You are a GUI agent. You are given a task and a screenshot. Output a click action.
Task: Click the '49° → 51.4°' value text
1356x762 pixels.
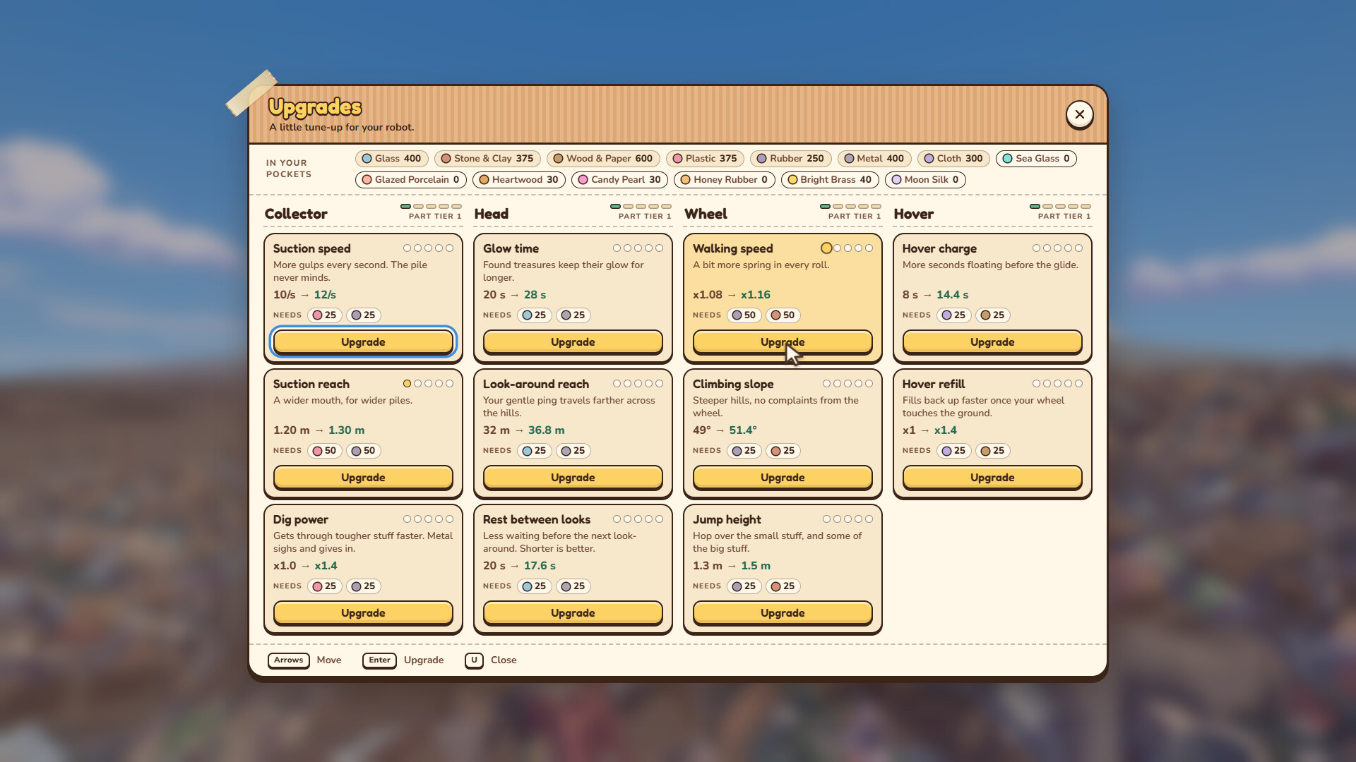[x=725, y=430]
